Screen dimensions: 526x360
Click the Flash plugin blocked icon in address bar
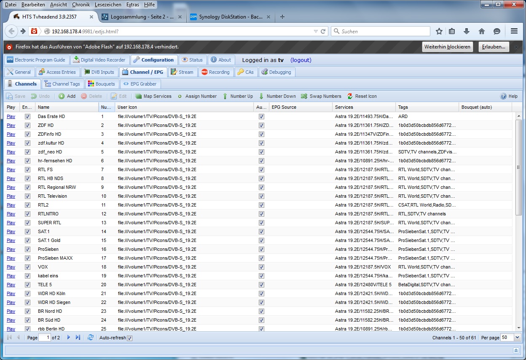coord(34,31)
